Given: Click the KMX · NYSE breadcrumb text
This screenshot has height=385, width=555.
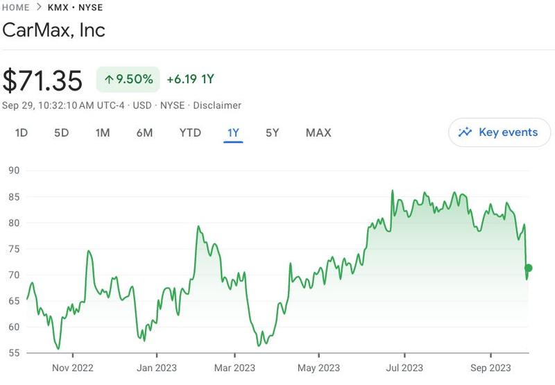Looking at the screenshot, I should 75,8.
